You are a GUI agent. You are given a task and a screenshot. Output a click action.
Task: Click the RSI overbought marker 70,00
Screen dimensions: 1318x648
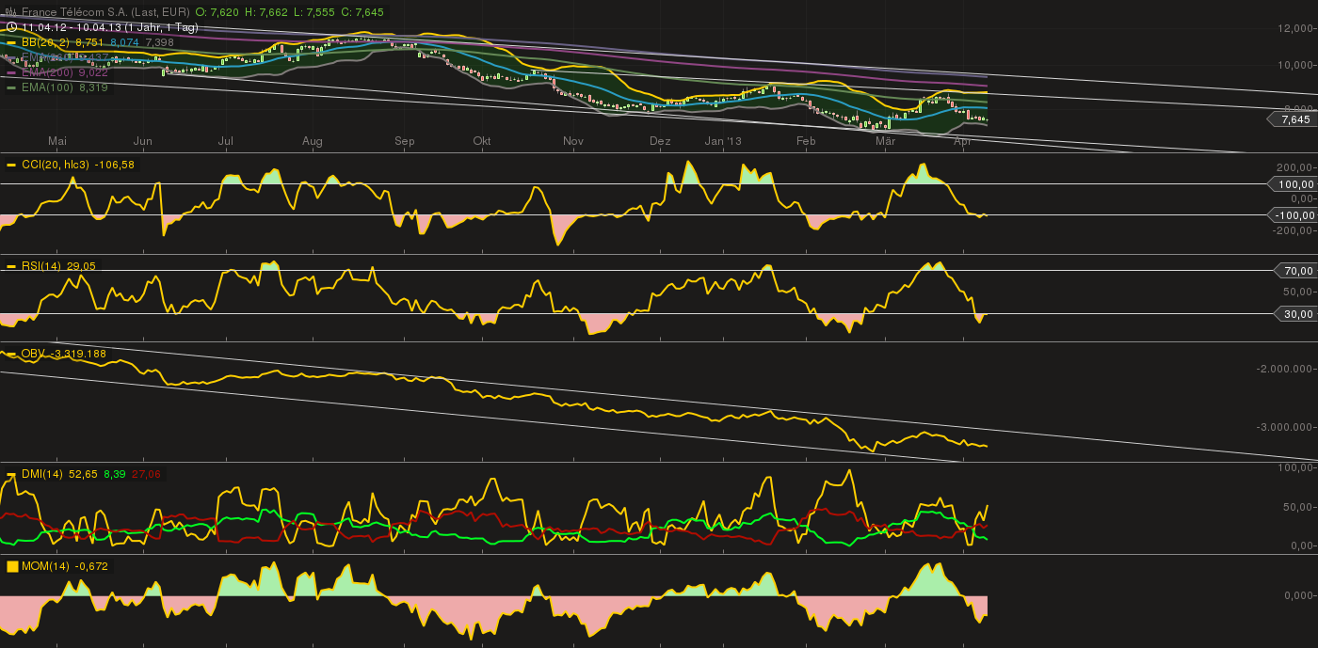[x=1295, y=271]
